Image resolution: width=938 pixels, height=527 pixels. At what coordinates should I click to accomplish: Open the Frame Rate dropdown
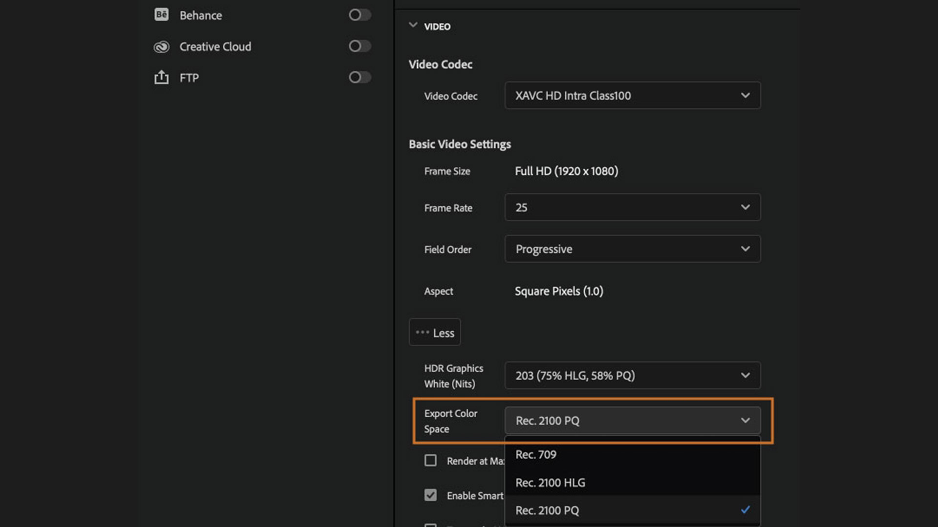click(x=632, y=207)
